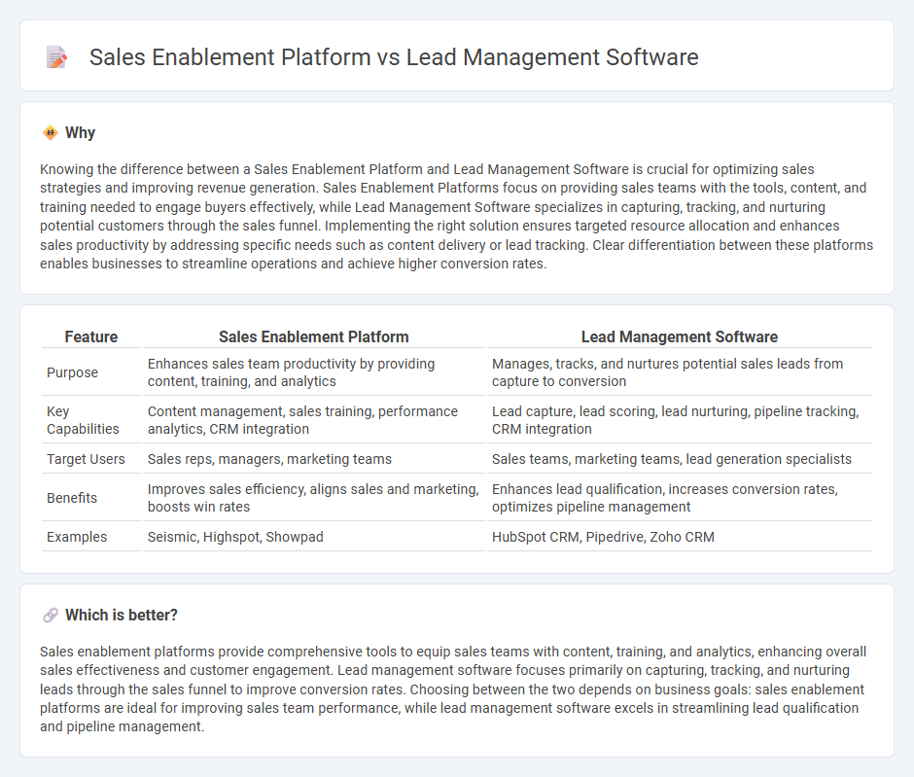Click the document pencil icon beside the title
Viewport: 914px width, 777px height.
pos(56,57)
